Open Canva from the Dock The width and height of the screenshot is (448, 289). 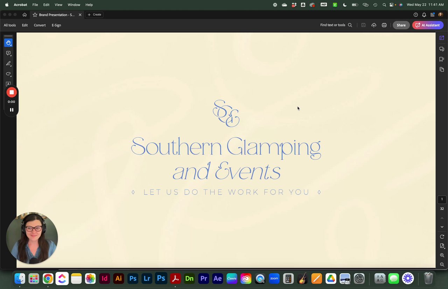point(232,279)
